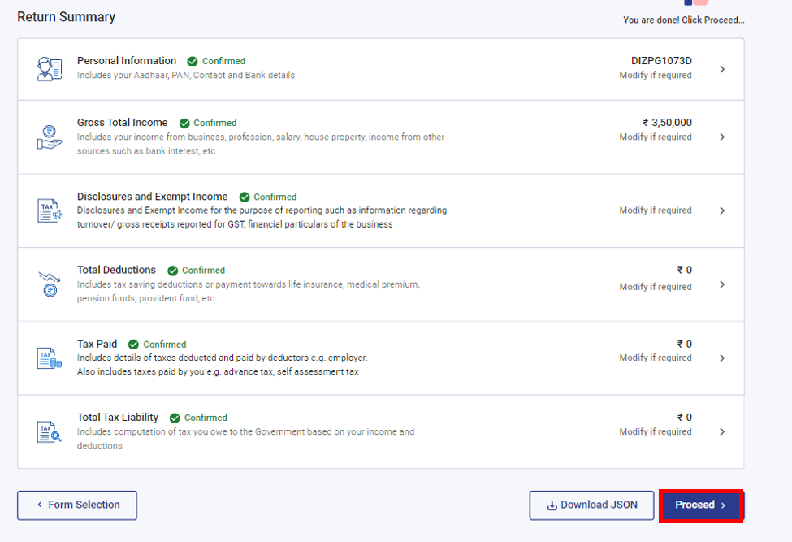Click green check beside Disclosures and Exempt Income

(x=245, y=197)
